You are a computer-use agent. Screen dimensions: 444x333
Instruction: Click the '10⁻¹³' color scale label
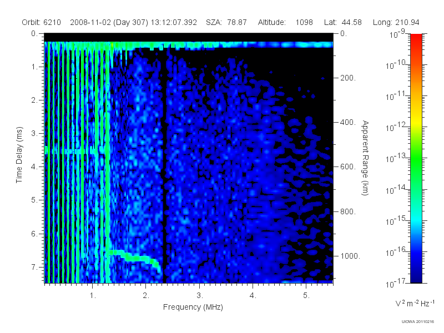coord(396,158)
